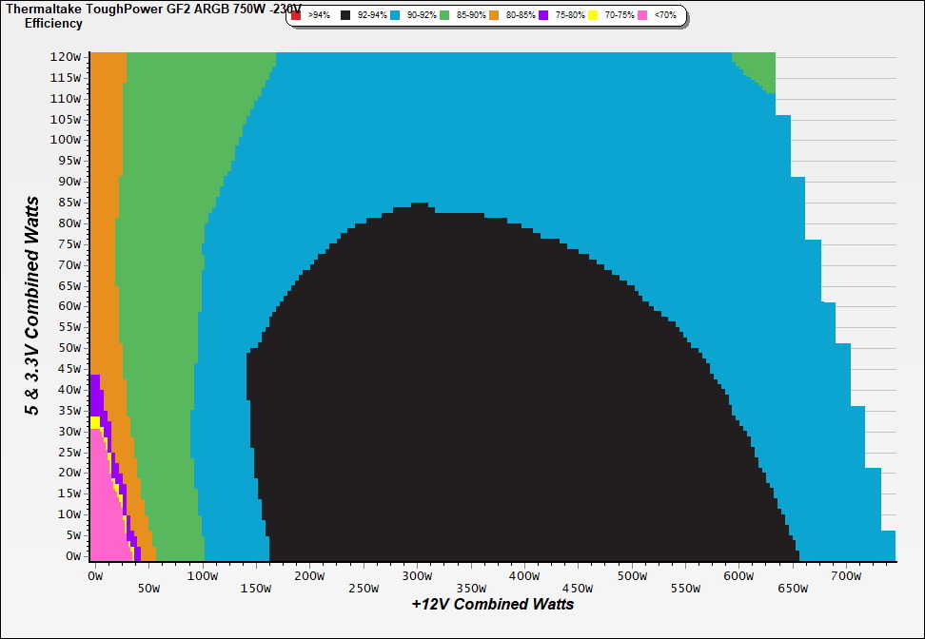Image resolution: width=925 pixels, height=639 pixels.
Task: Click the Efficiency subtitle text
Action: point(53,24)
